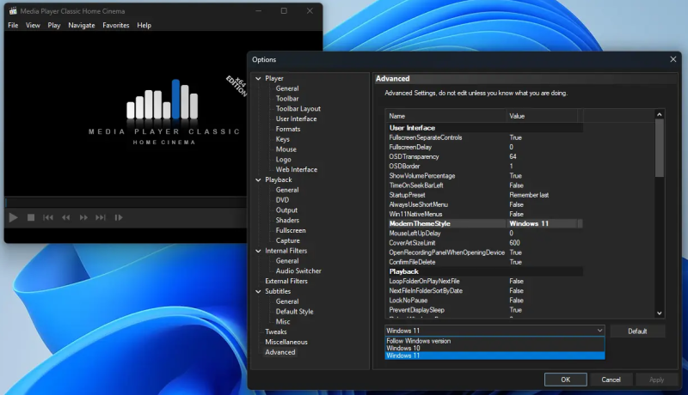Choose Follow Windows version in the dropdown list
The height and width of the screenshot is (395, 688).
pos(494,341)
